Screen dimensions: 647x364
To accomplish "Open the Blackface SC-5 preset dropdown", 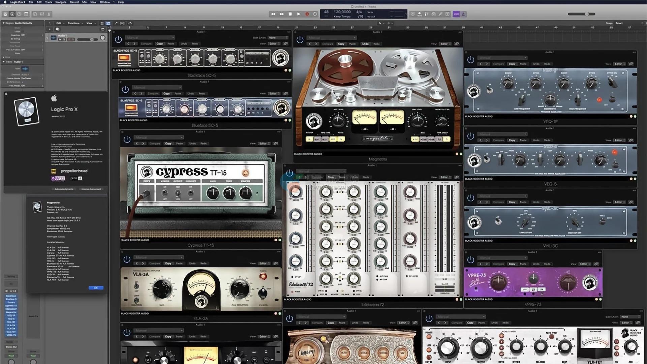I will (x=150, y=37).
